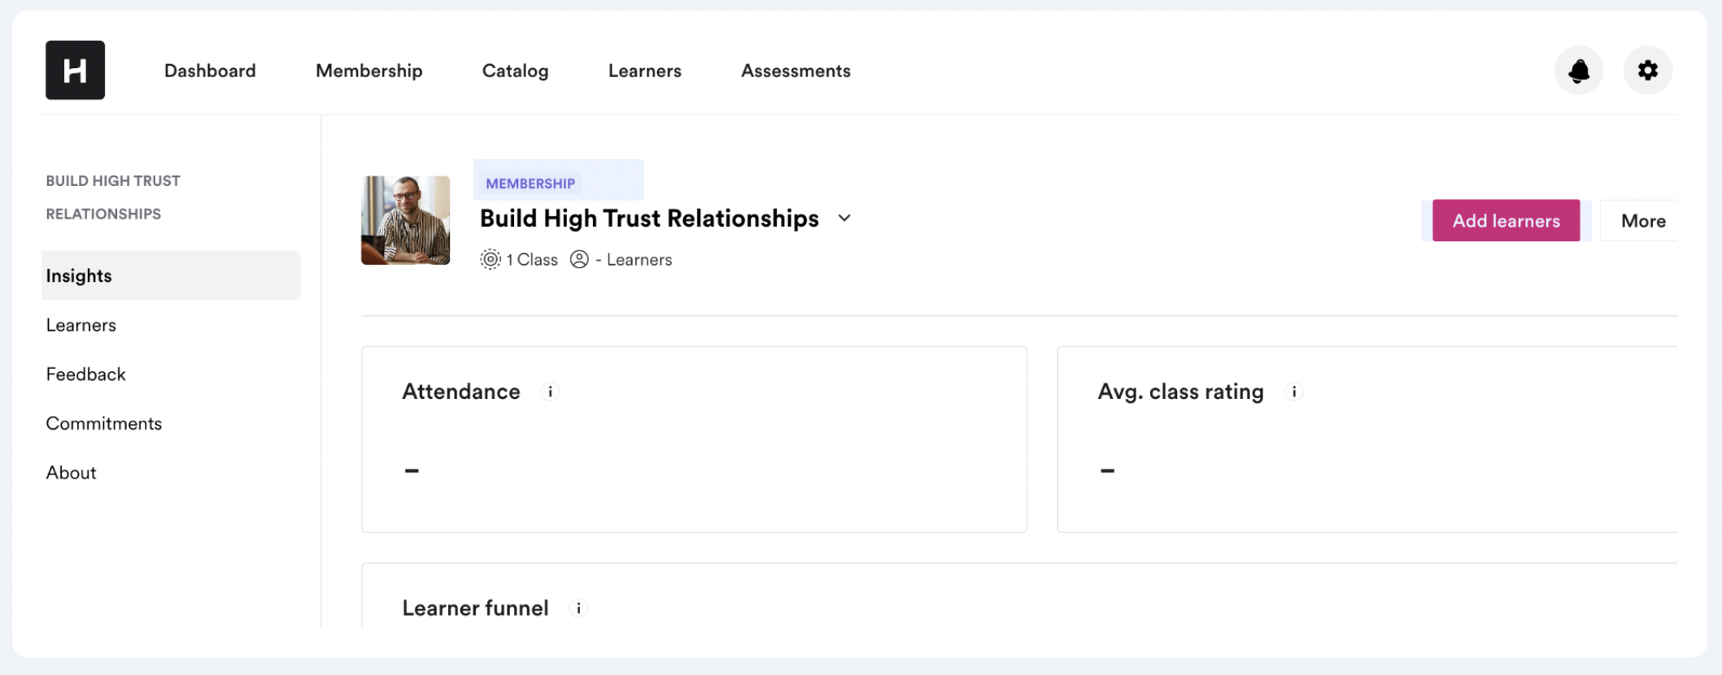View Avg. class rating info tooltip

tap(1294, 392)
